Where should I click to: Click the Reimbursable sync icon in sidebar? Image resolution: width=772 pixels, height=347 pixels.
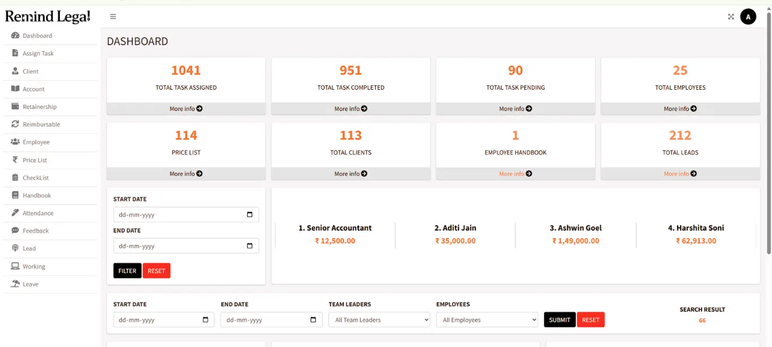click(x=15, y=124)
